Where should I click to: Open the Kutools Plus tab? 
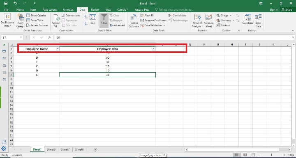point(141,9)
